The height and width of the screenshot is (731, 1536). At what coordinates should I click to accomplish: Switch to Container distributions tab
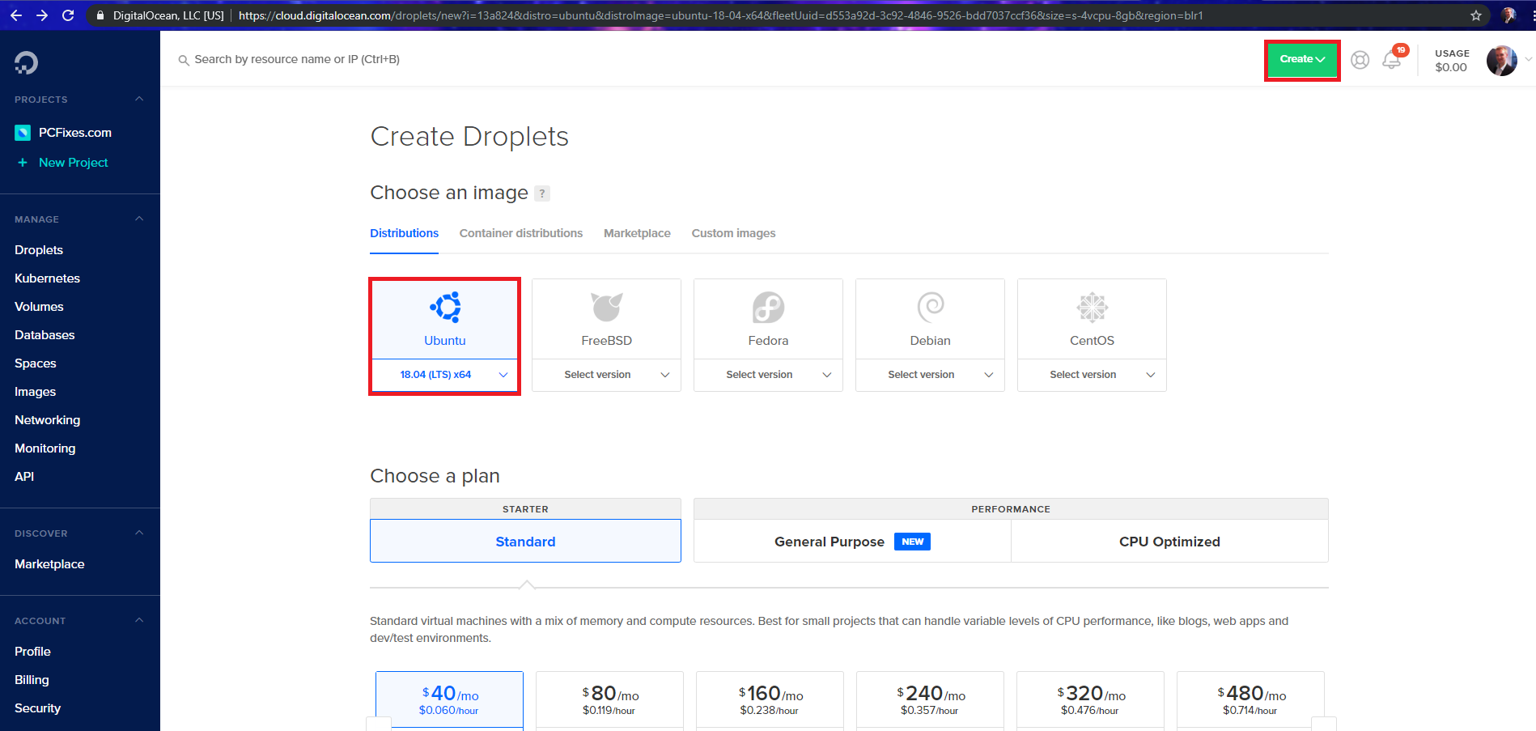(521, 233)
